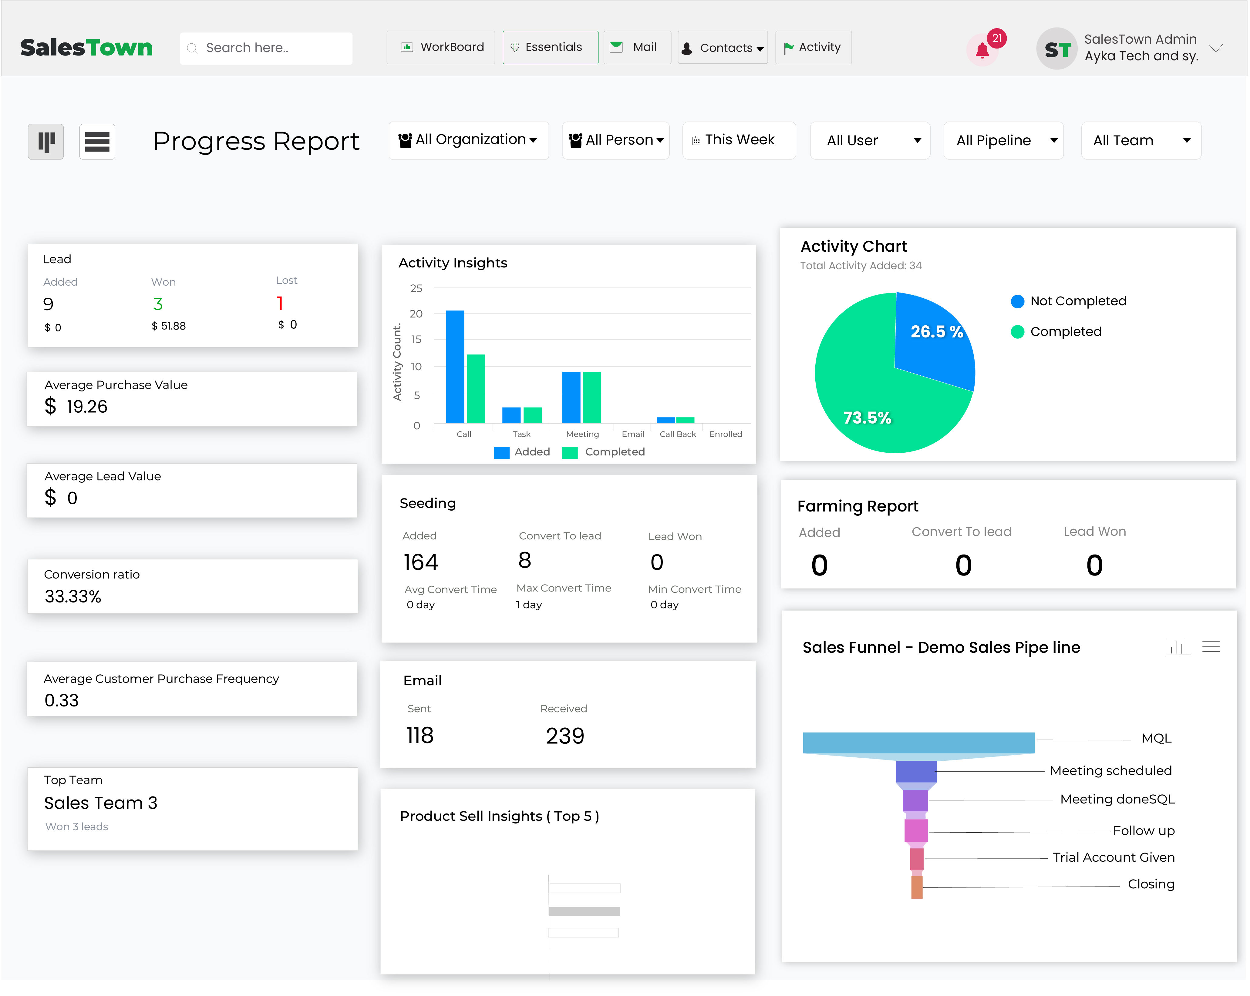Toggle the Completed legend in Activity Chart
Viewport: 1250px width, 996px height.
pyautogui.click(x=1057, y=332)
